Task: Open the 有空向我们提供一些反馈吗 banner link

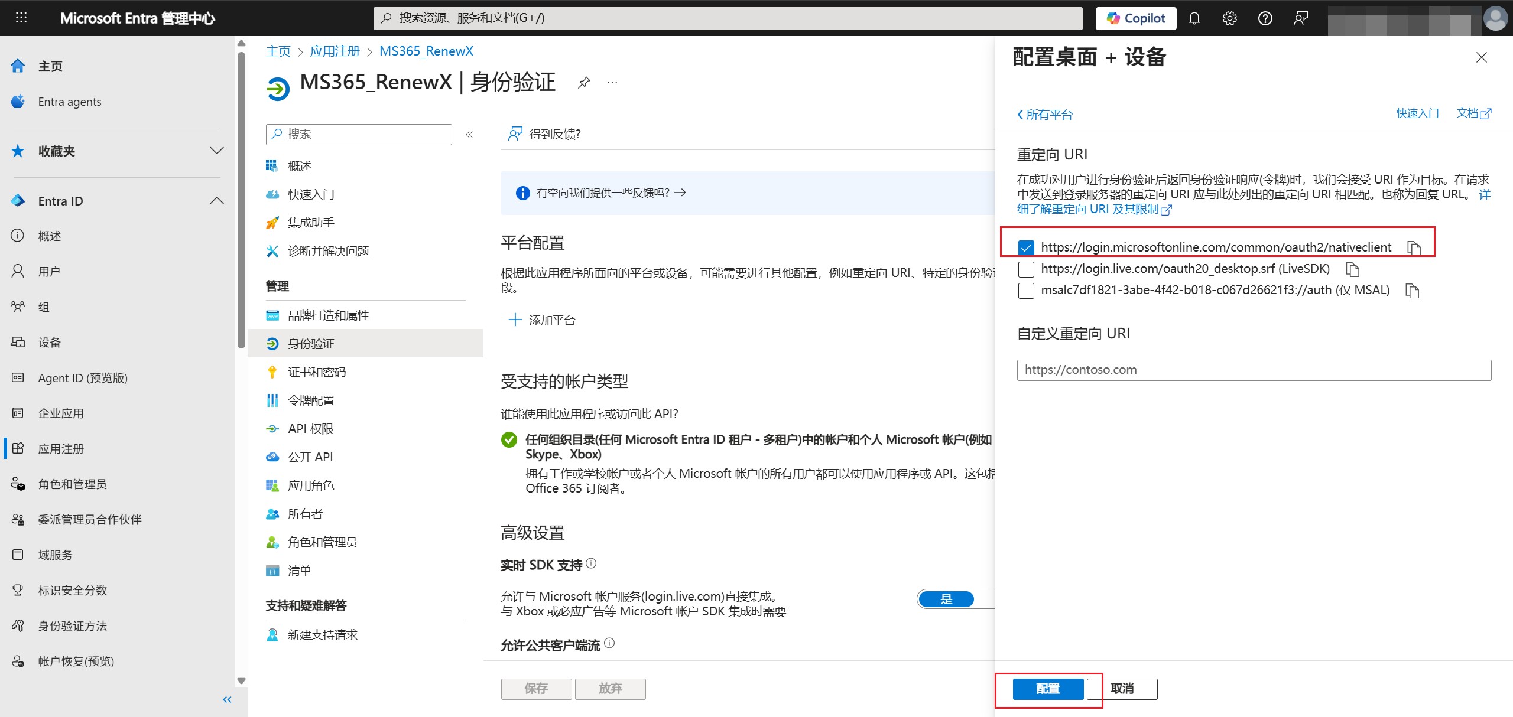Action: tap(611, 193)
